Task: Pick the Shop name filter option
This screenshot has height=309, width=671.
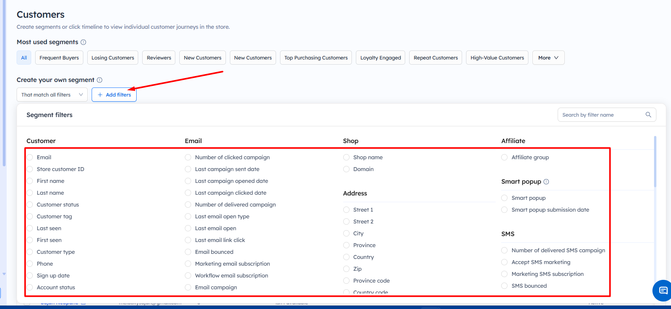Action: [x=346, y=157]
